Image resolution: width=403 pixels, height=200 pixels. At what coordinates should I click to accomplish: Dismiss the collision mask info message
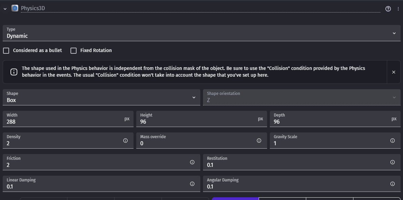point(394,72)
